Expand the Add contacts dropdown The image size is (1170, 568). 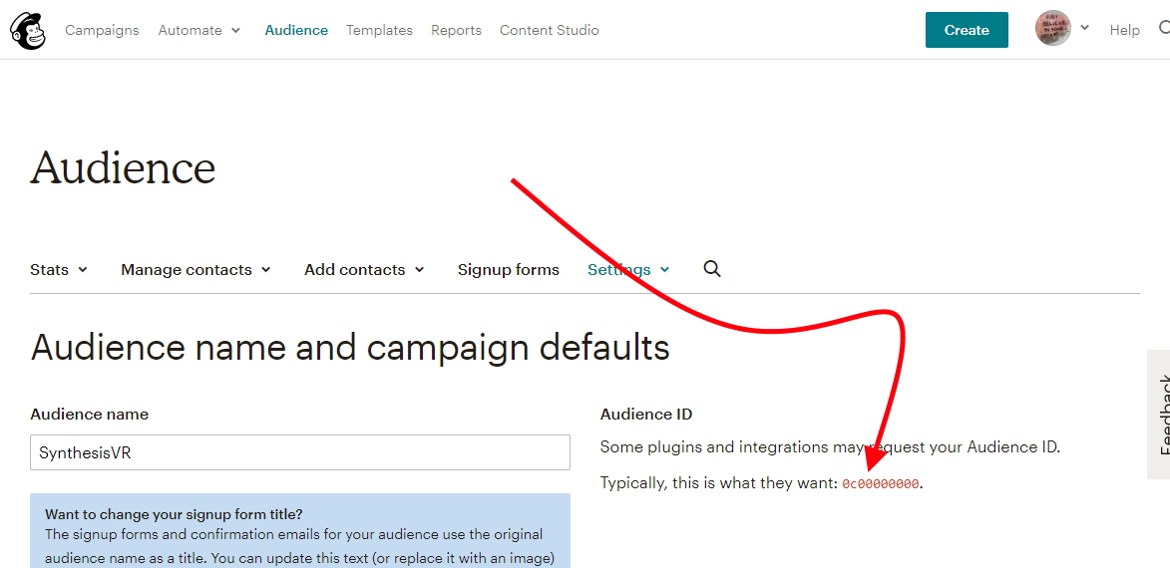point(364,270)
